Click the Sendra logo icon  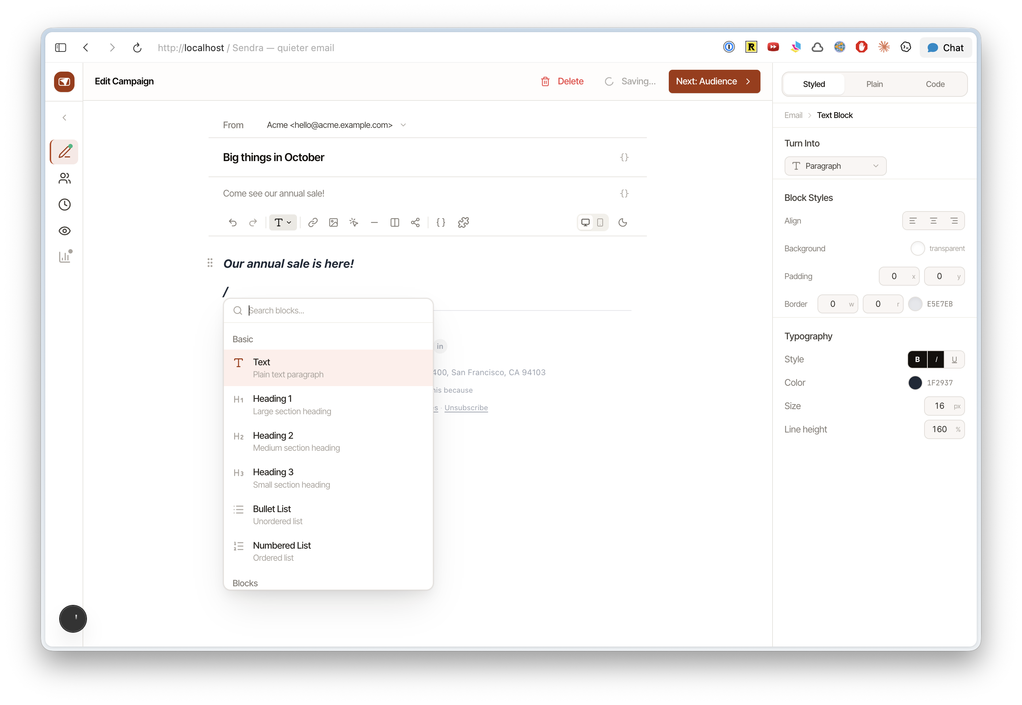(x=65, y=82)
